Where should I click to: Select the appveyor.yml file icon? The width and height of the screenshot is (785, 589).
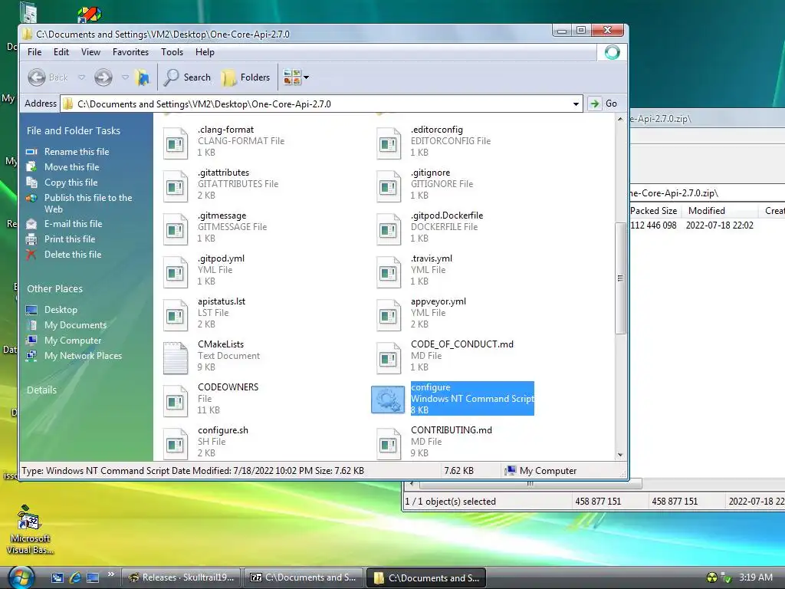(x=389, y=315)
